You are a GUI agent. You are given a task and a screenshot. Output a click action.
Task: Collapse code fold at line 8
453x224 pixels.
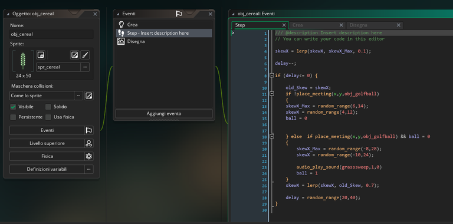point(271,75)
